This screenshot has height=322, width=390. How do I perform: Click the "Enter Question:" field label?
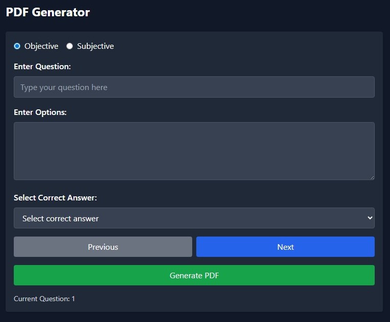[x=42, y=67]
